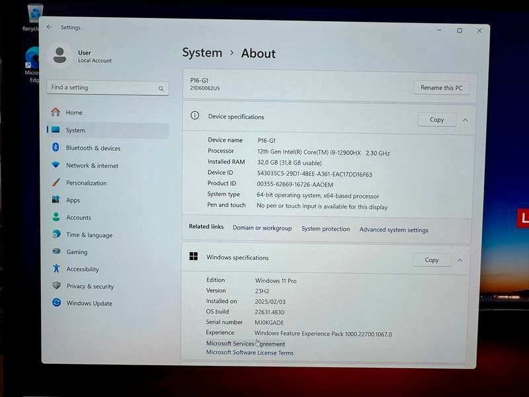This screenshot has height=397, width=529.
Task: Click the Pen and touch value text
Action: pos(322,206)
